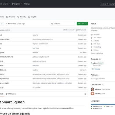Open commit 'improve publish script'
Viewport: 115px width, 115px height.
40,44
